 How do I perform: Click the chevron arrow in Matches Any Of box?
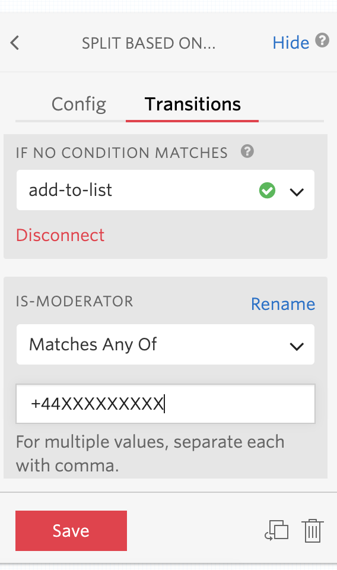click(297, 346)
